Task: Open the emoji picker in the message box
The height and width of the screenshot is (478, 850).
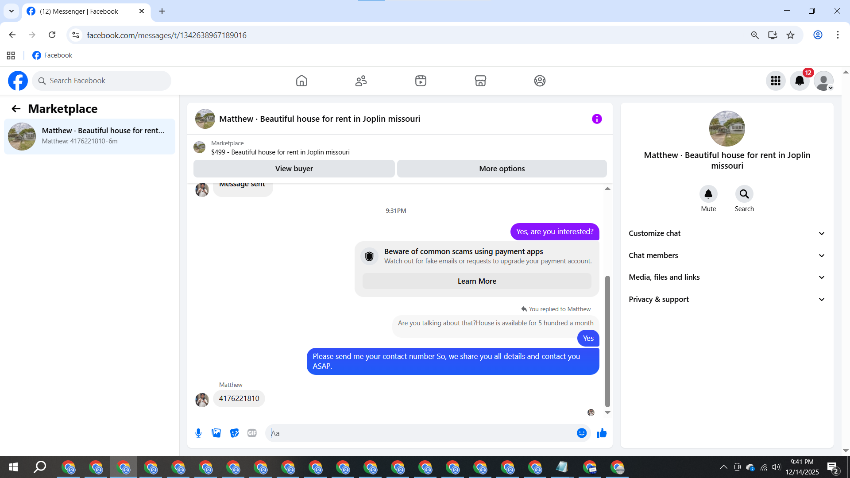Action: click(x=582, y=433)
